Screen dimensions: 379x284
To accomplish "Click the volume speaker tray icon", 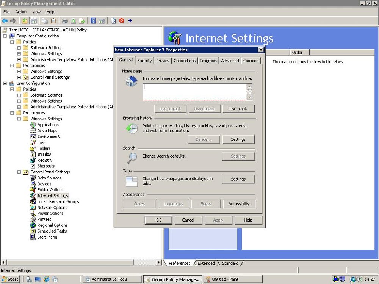I will tap(359, 279).
